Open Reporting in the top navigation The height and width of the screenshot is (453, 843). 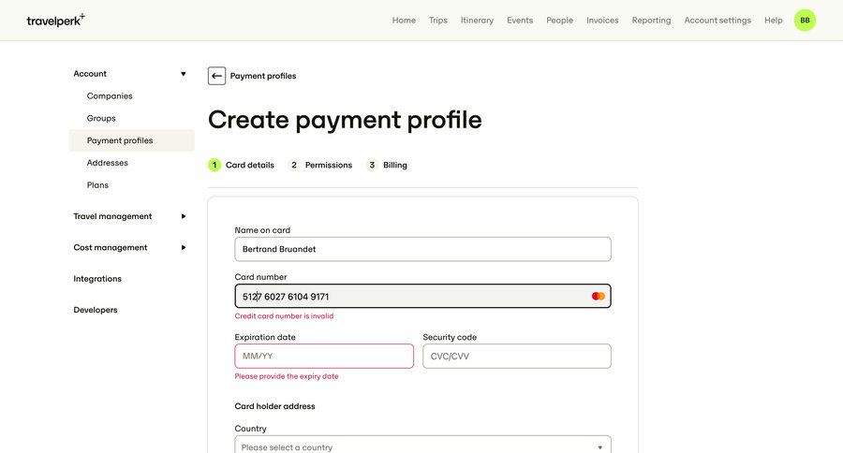click(651, 20)
